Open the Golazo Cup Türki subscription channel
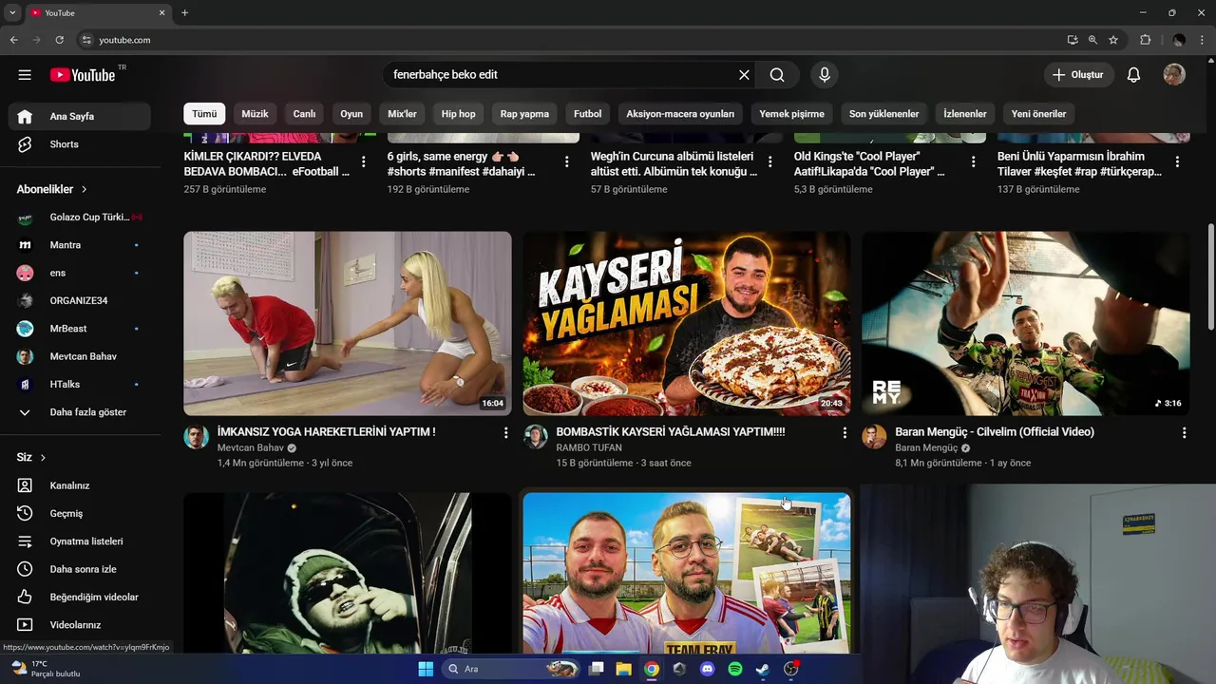Viewport: 1216px width, 684px height. pos(80,218)
